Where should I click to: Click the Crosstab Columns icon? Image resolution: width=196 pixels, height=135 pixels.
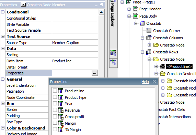point(149,38)
